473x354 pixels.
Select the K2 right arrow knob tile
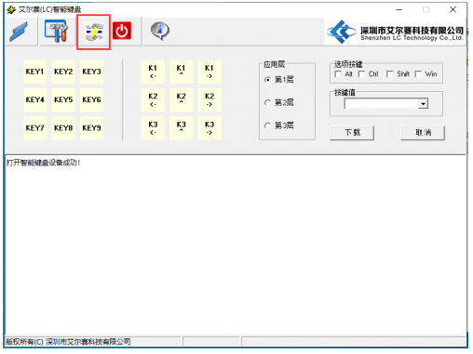(209, 100)
